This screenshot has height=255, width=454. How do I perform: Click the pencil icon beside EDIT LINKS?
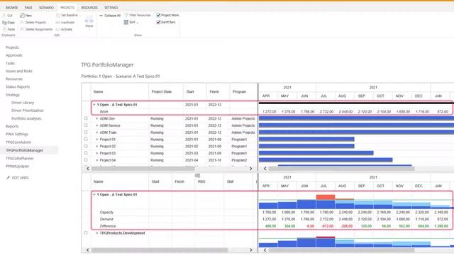[x=8, y=178]
